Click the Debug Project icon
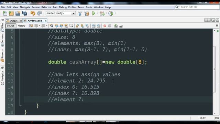 click(102, 13)
